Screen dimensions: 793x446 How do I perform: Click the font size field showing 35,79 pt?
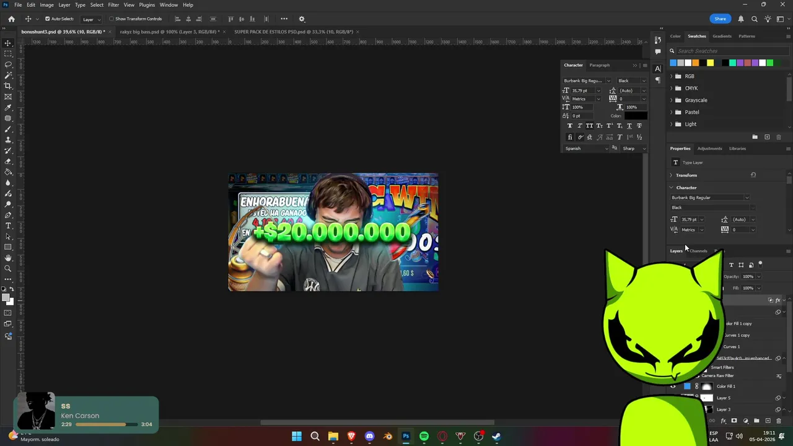(583, 90)
